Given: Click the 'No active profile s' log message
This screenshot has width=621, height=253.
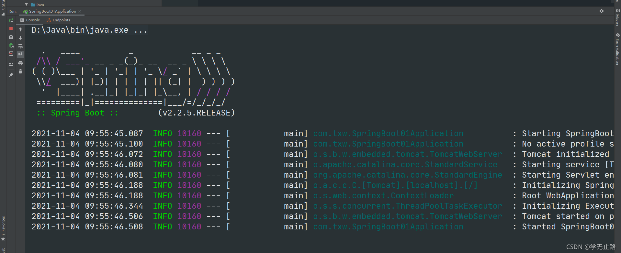Looking at the screenshot, I should (x=568, y=144).
